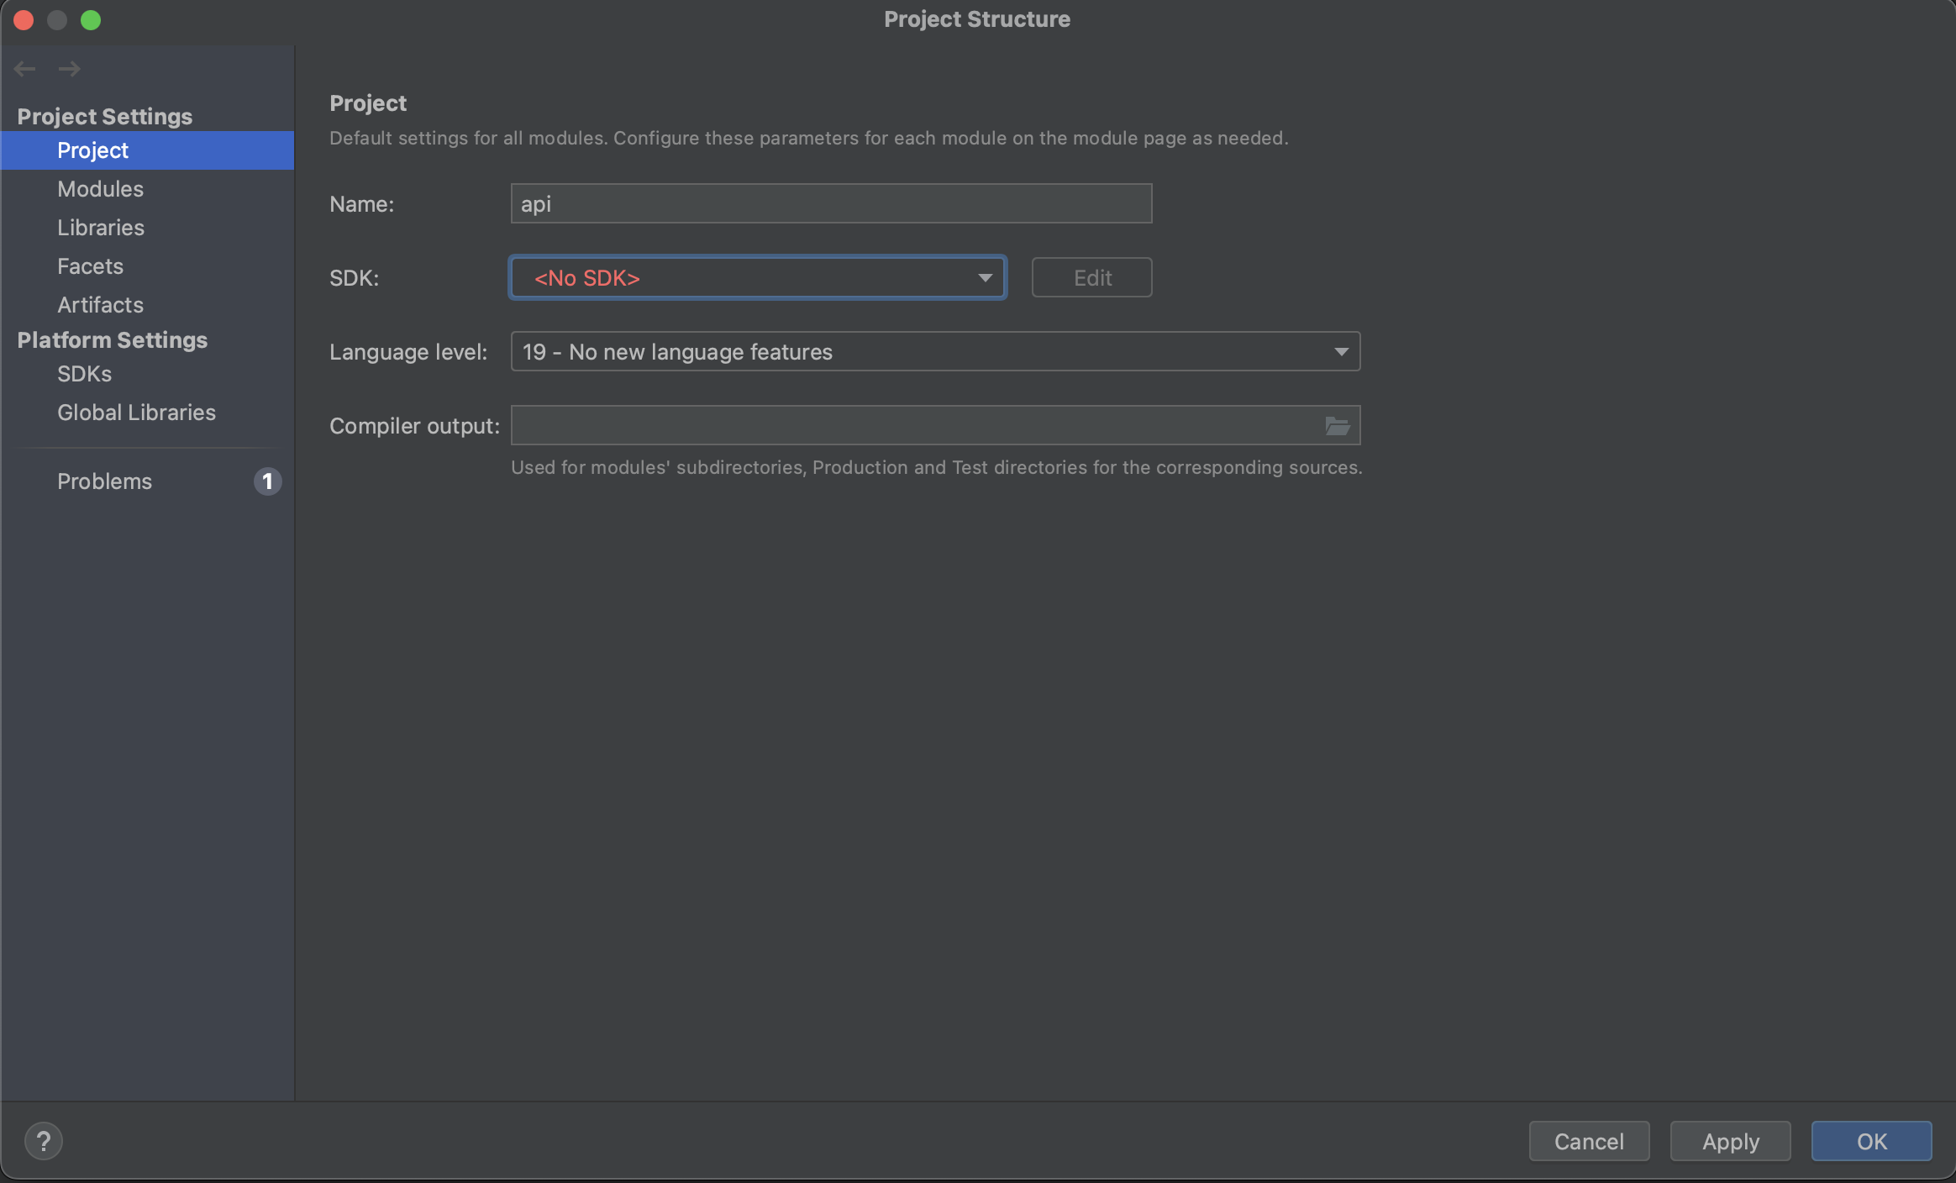Viewport: 1956px width, 1183px height.
Task: Open Global Libraries page
Action: (x=136, y=413)
